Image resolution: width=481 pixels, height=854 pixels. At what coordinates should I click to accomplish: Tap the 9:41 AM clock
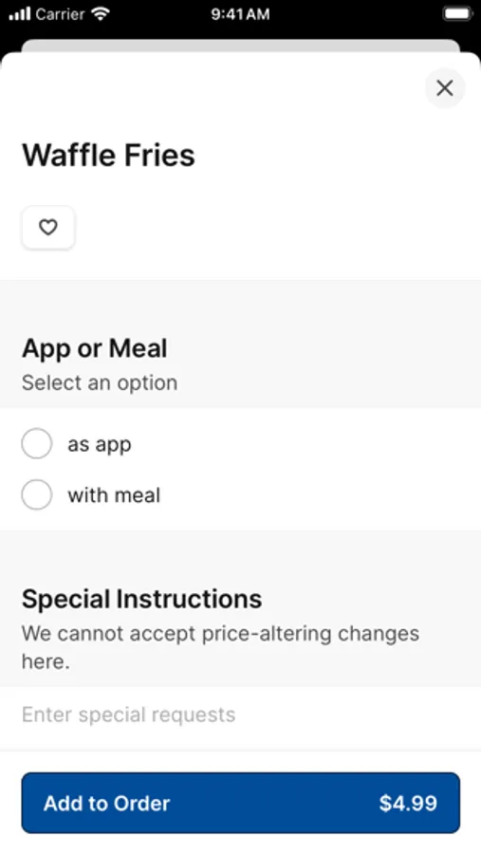pyautogui.click(x=240, y=14)
